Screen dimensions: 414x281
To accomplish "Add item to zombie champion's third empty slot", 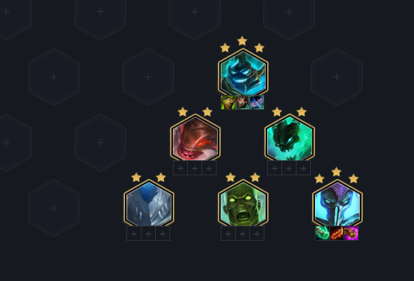I will (x=257, y=233).
